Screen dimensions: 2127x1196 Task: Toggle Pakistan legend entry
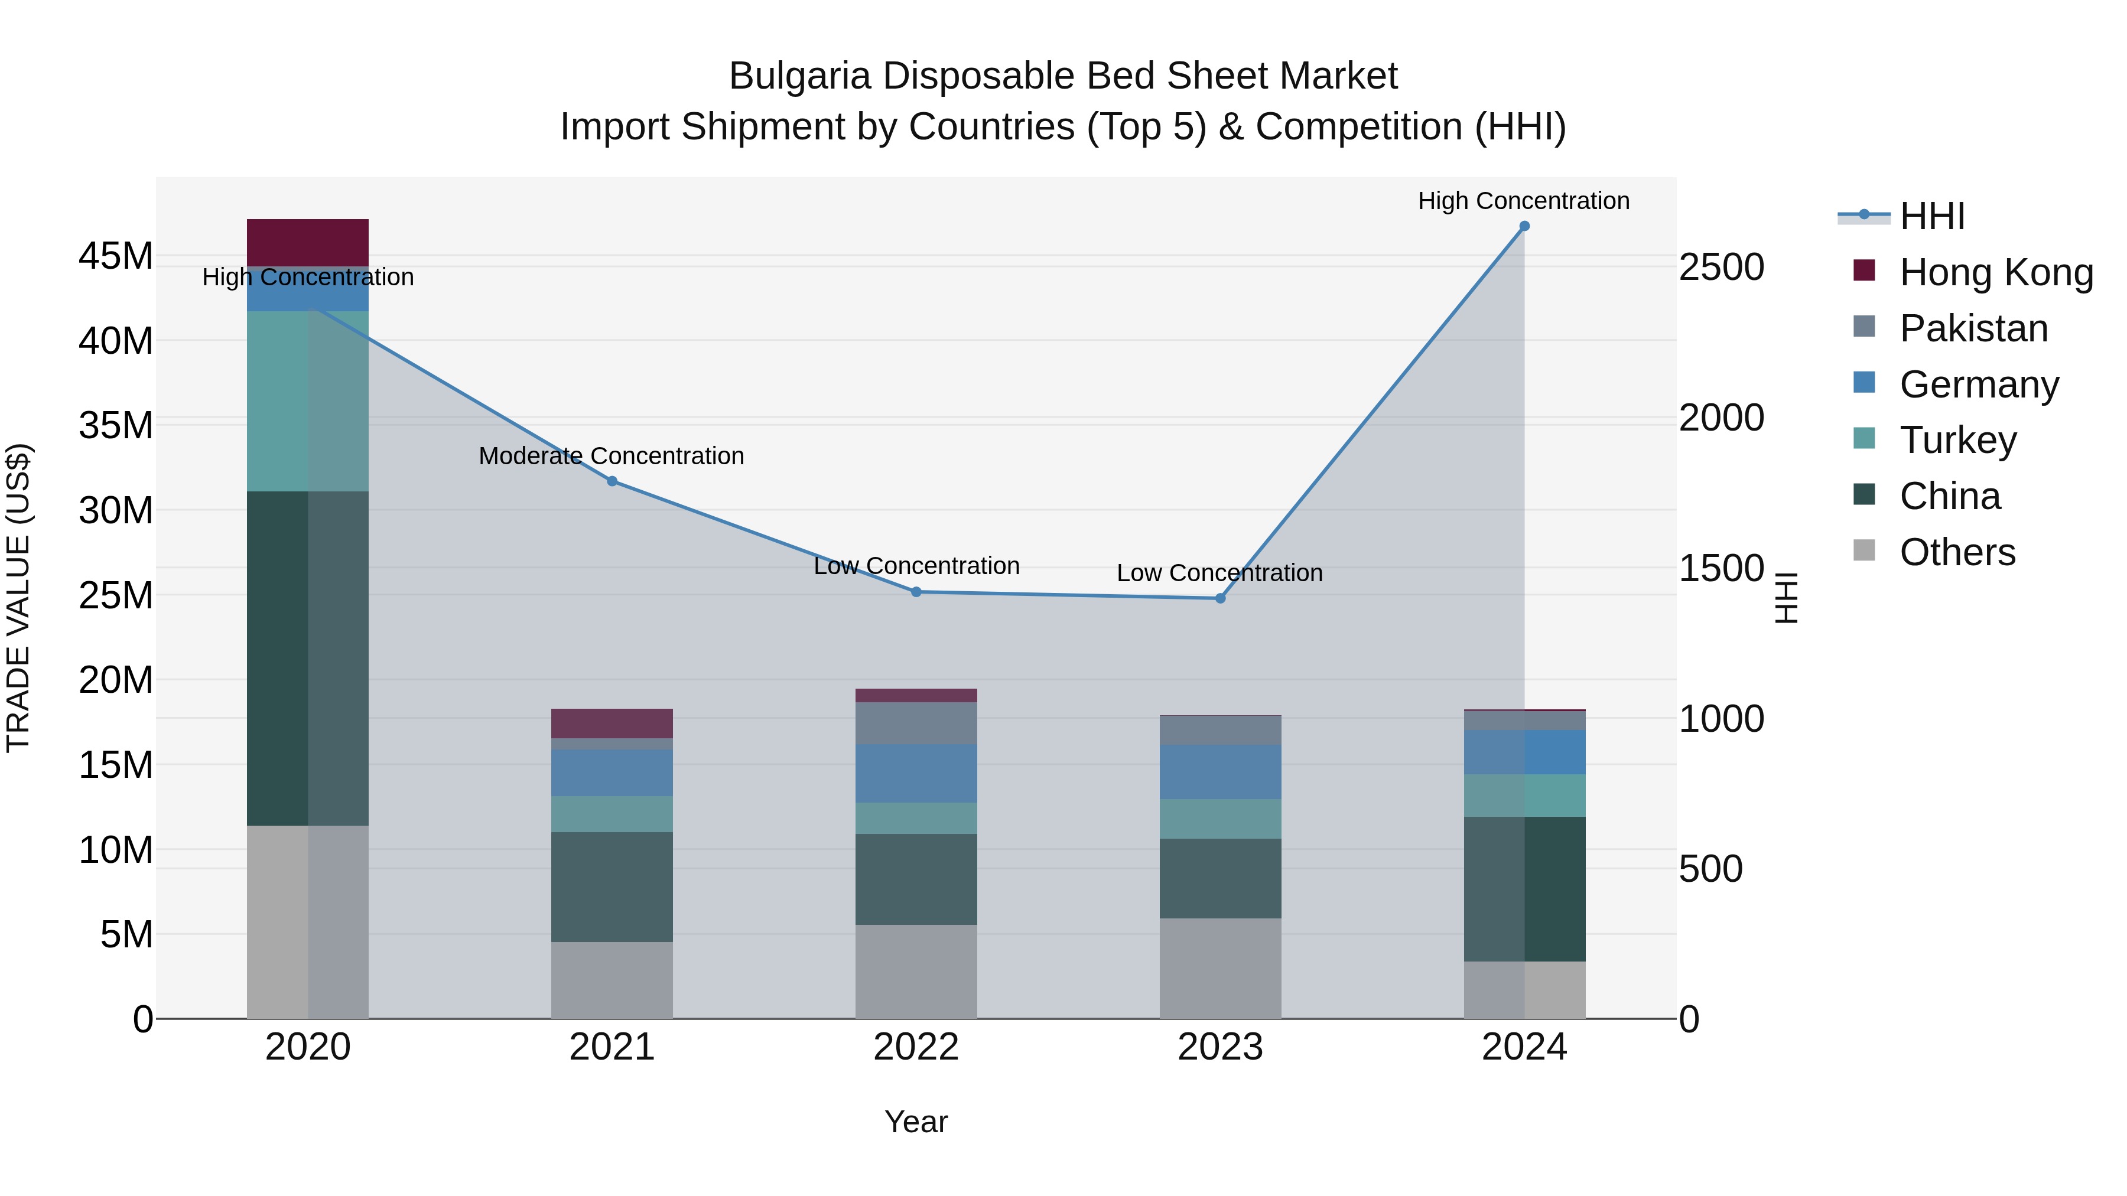1951,328
